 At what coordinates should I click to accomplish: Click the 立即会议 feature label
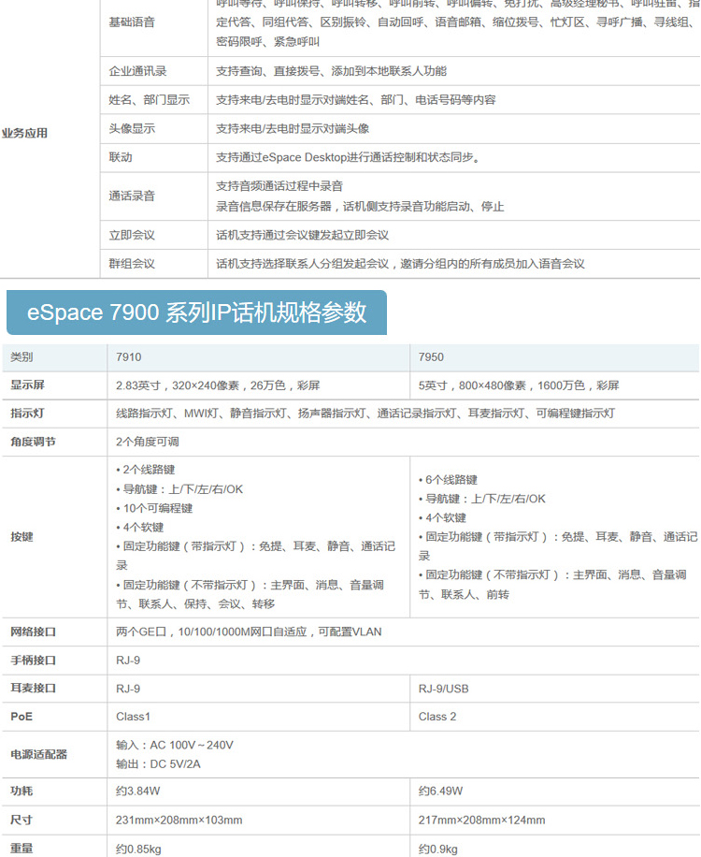point(132,235)
